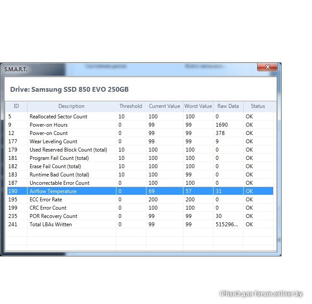Click raw data value 1690
The width and height of the screenshot is (312, 304).
click(x=222, y=125)
